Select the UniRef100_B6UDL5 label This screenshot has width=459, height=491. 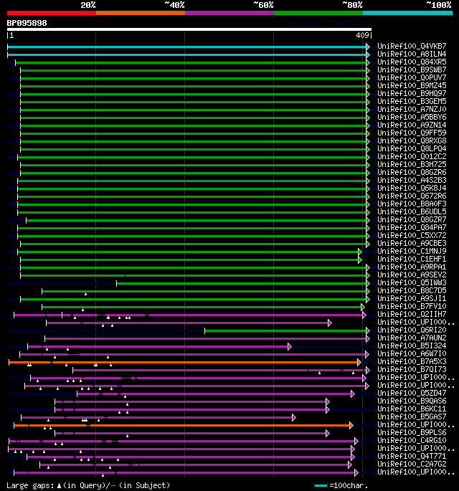click(412, 211)
